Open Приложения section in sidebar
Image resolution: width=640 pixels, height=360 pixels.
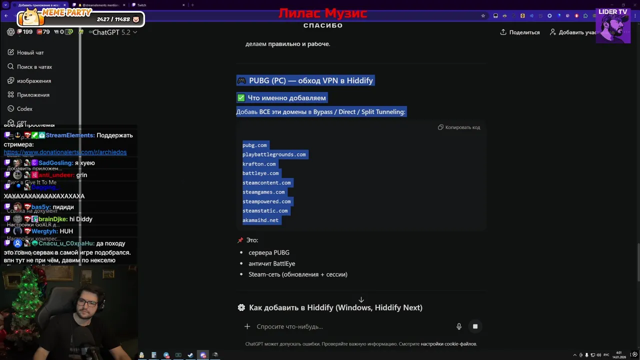pos(33,94)
